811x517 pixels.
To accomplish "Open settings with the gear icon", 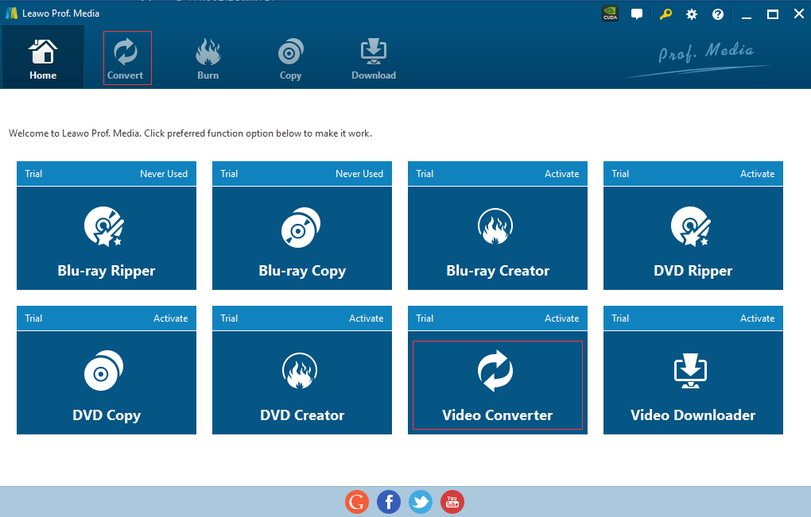I will tap(692, 14).
